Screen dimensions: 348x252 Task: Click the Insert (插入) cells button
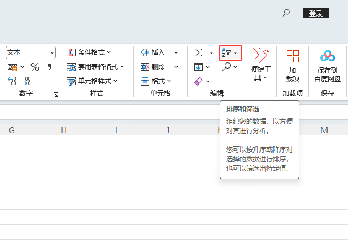coord(153,53)
